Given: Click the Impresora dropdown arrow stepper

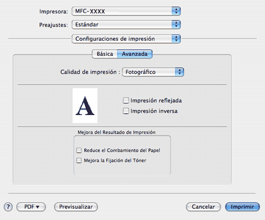Looking at the screenshot, I should (176, 11).
